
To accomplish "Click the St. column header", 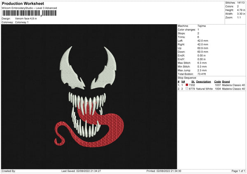I will [x=193, y=81].
